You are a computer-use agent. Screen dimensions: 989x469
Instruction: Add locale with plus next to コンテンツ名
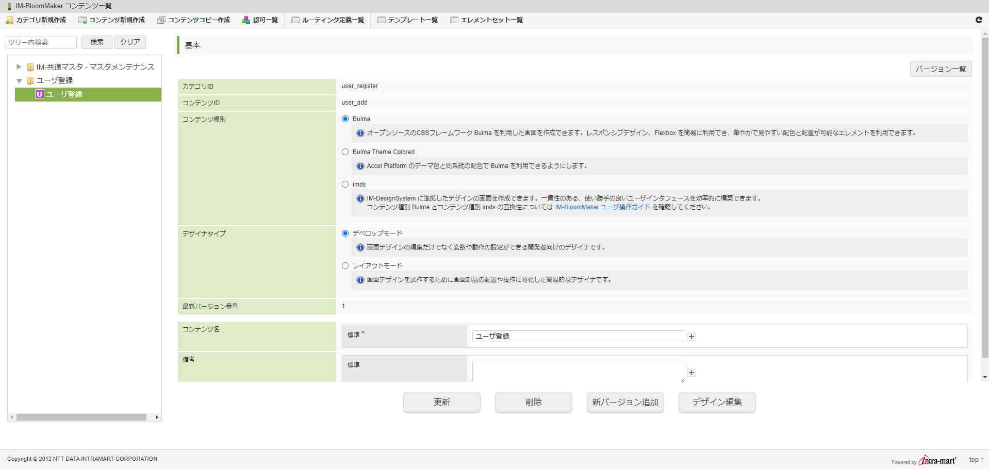(691, 337)
